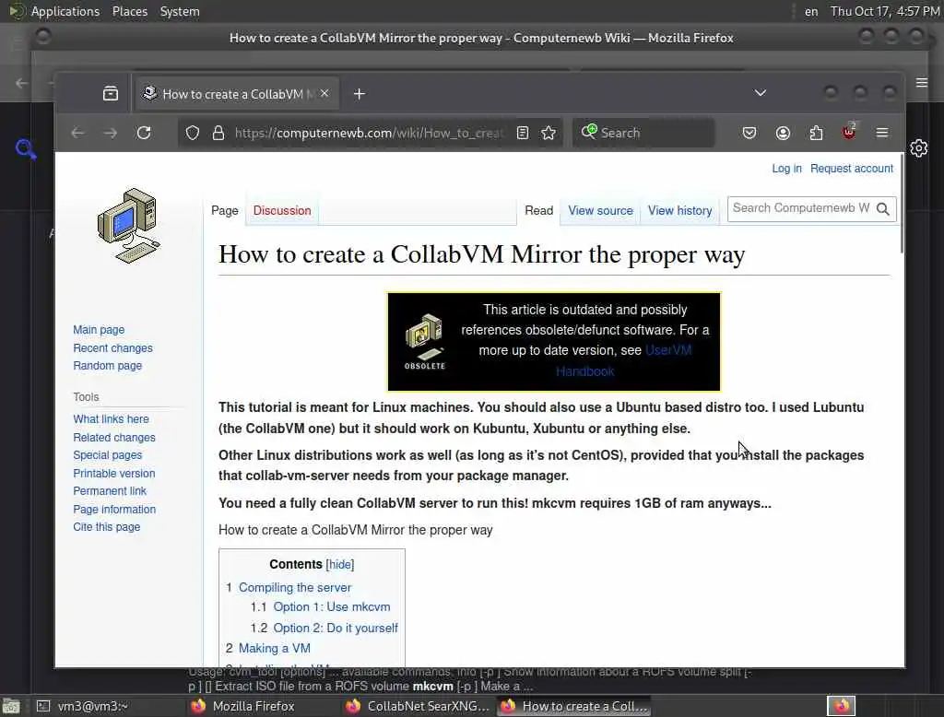Open Permanent link tool link
Image resolution: width=944 pixels, height=717 pixels.
[110, 491]
